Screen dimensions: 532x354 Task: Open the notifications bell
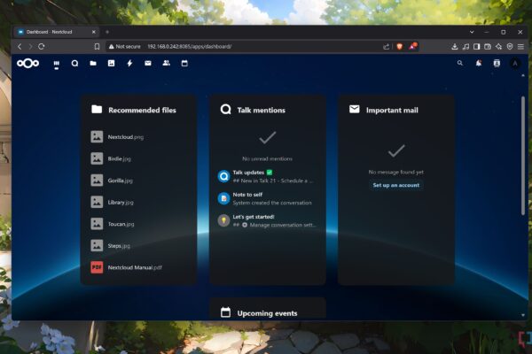(x=479, y=63)
